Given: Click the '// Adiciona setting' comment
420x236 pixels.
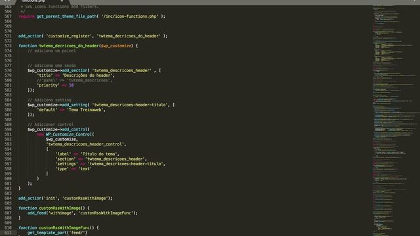Looking at the screenshot, I should pos(49,100).
